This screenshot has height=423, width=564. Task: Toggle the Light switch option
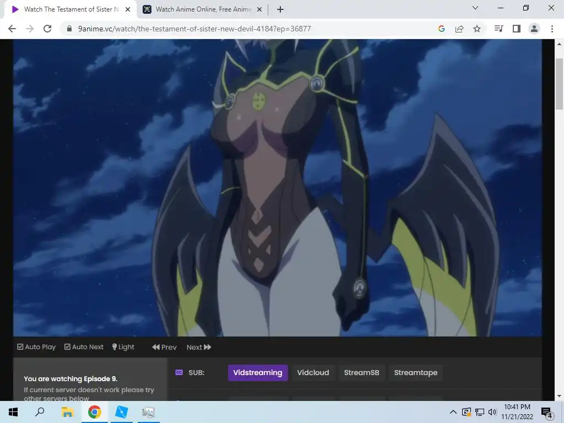tap(123, 347)
